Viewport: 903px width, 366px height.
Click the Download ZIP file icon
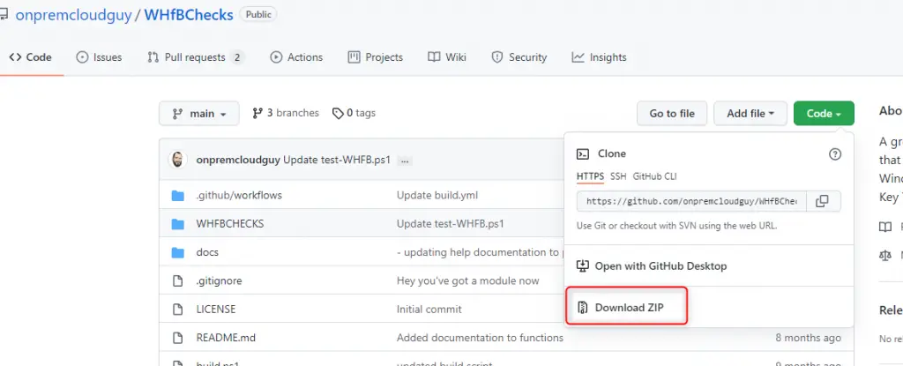tap(583, 308)
